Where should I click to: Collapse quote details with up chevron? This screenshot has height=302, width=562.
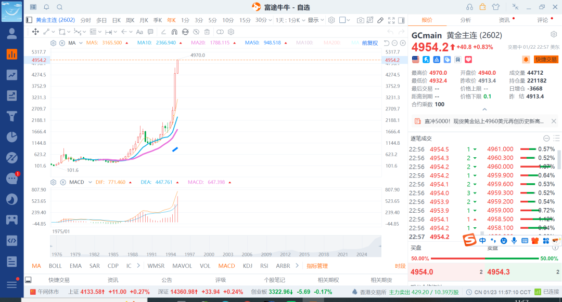(x=484, y=109)
